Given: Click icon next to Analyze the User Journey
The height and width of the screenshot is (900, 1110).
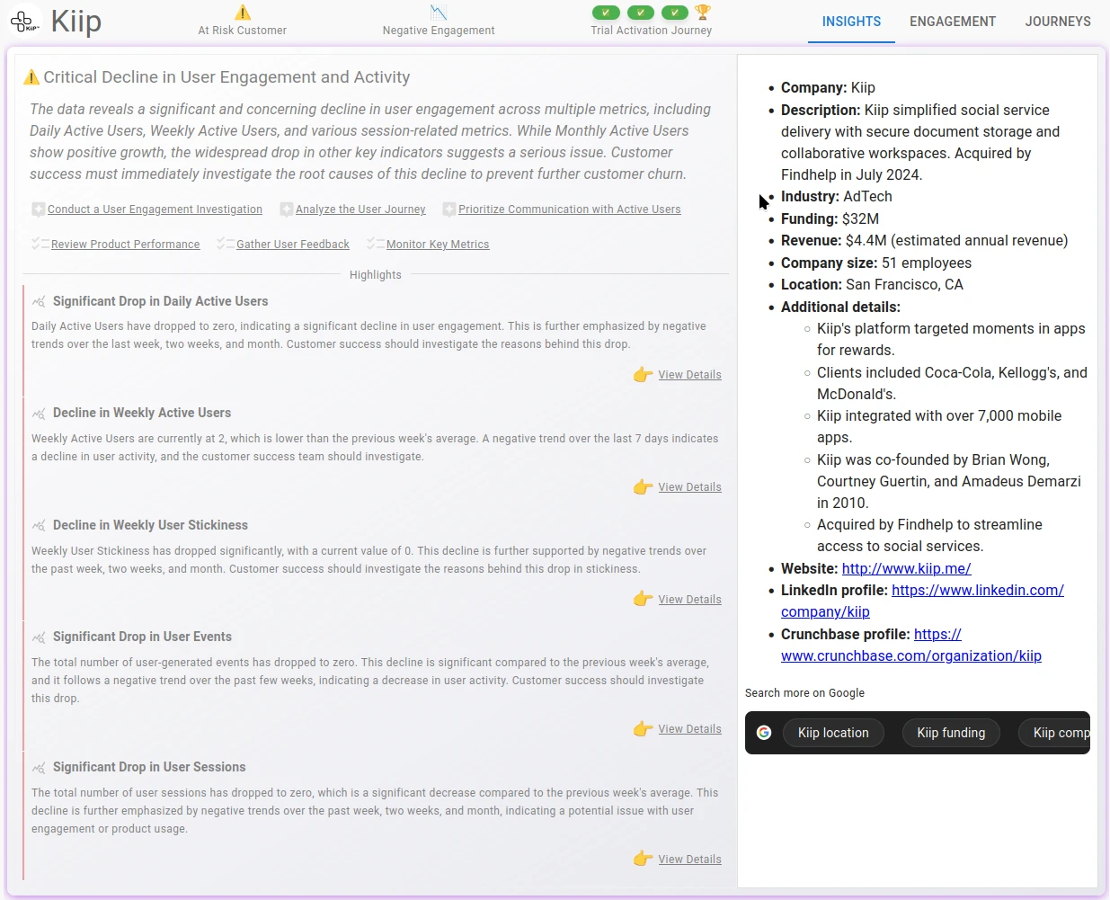Looking at the screenshot, I should [x=287, y=209].
